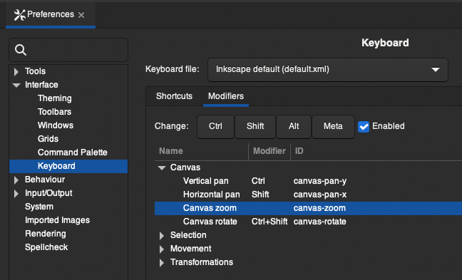This screenshot has width=462, height=280.
Task: Click the Shift modifier button
Action: [x=255, y=127]
